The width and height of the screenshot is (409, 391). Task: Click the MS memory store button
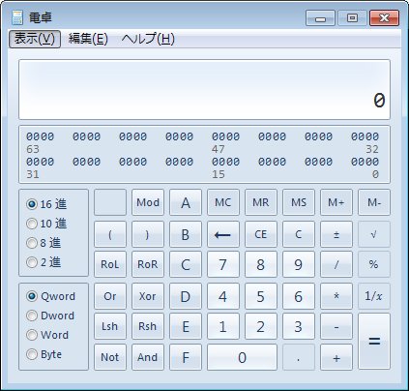[x=299, y=202]
